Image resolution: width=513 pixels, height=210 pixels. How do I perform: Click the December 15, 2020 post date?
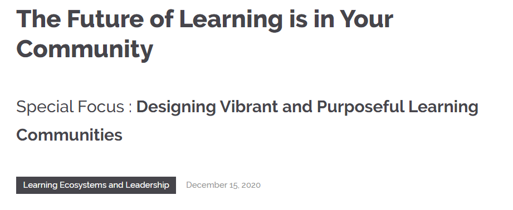pos(223,185)
